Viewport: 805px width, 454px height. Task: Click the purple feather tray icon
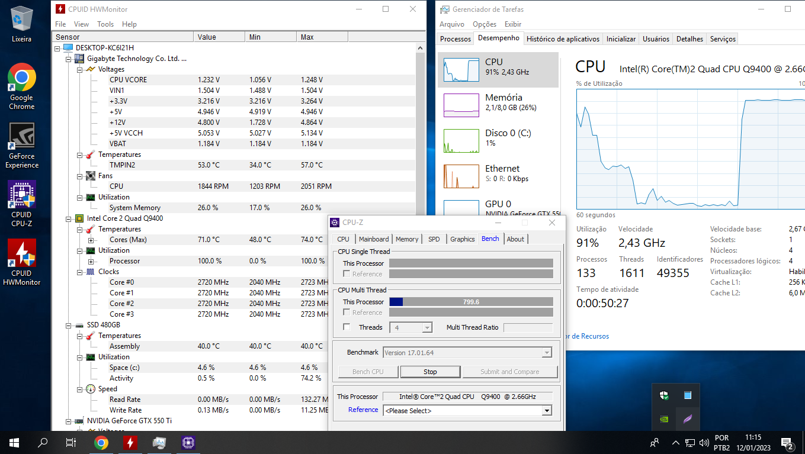[x=687, y=418]
